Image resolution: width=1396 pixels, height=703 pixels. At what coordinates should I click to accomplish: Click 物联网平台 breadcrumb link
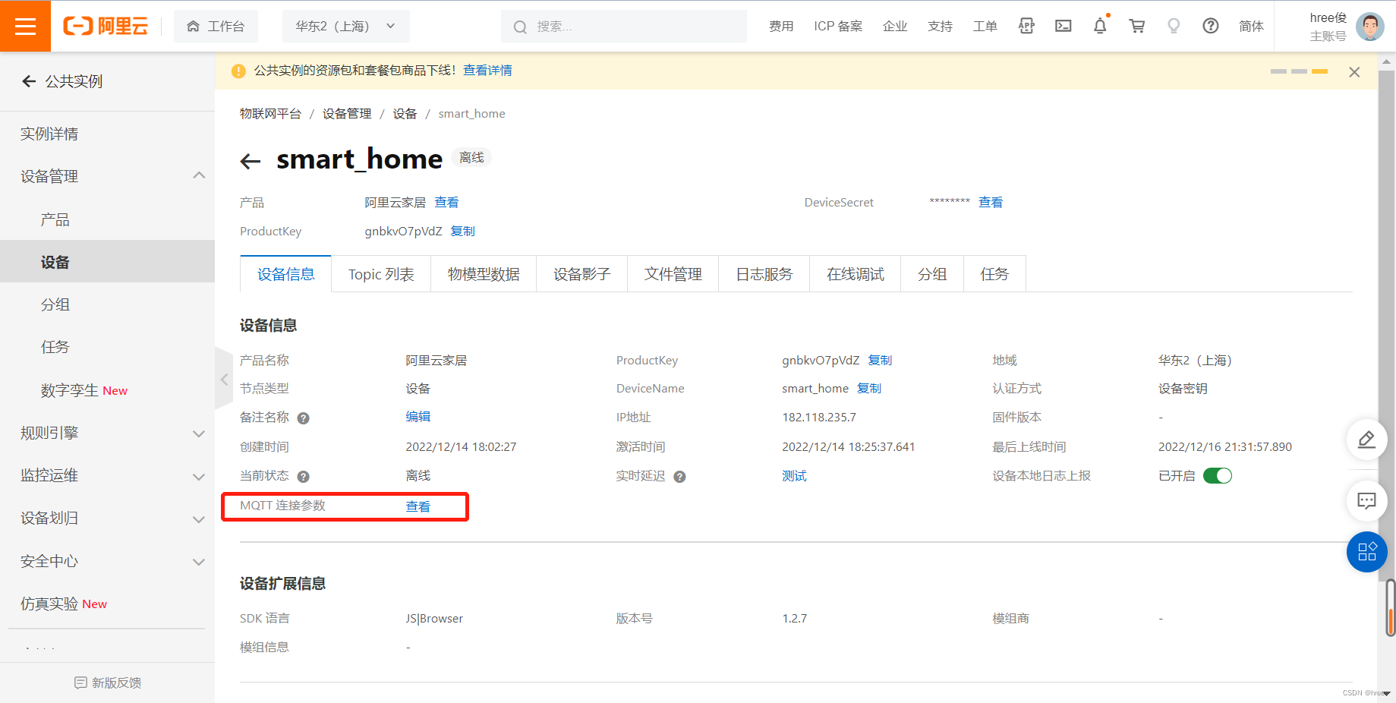270,113
